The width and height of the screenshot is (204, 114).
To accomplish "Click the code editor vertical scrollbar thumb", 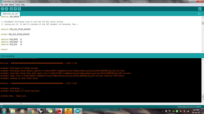I will pyautogui.click(x=202, y=23).
